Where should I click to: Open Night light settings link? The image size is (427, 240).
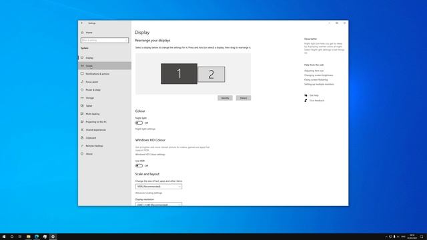[x=145, y=129]
